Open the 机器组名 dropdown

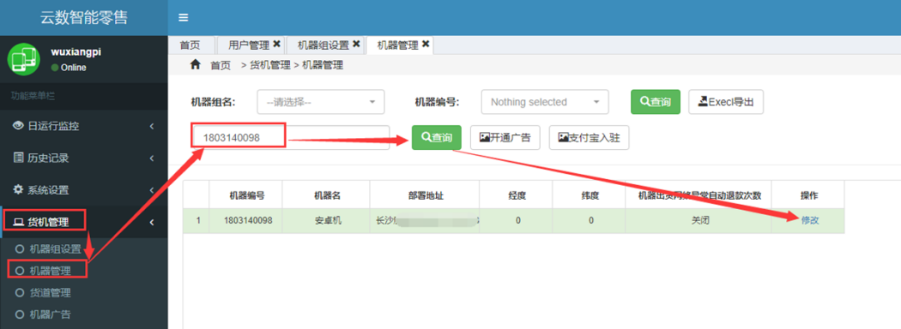coord(321,102)
